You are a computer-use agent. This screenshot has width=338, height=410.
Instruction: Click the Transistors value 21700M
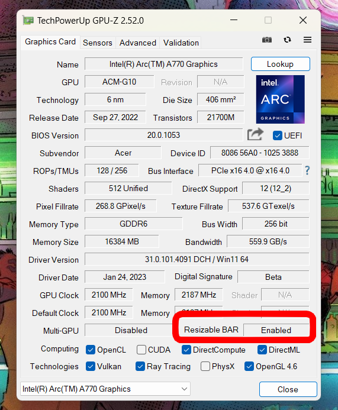coord(221,117)
